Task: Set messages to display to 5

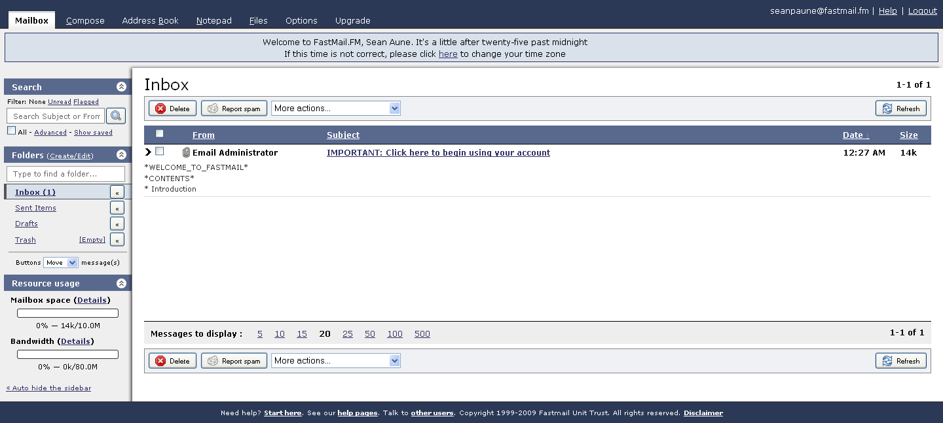Action: click(x=260, y=334)
